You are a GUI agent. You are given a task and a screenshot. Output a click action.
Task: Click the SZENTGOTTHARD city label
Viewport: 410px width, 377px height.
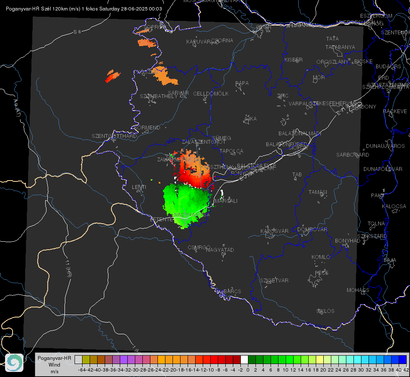[x=114, y=136]
